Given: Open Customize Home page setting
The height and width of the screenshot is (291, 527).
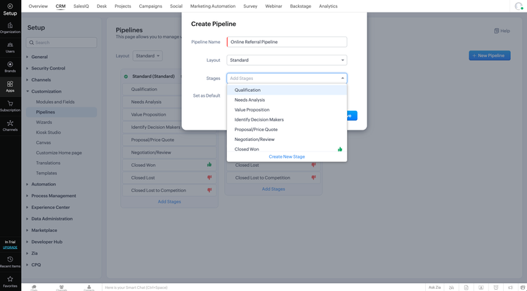Looking at the screenshot, I should pos(59,153).
